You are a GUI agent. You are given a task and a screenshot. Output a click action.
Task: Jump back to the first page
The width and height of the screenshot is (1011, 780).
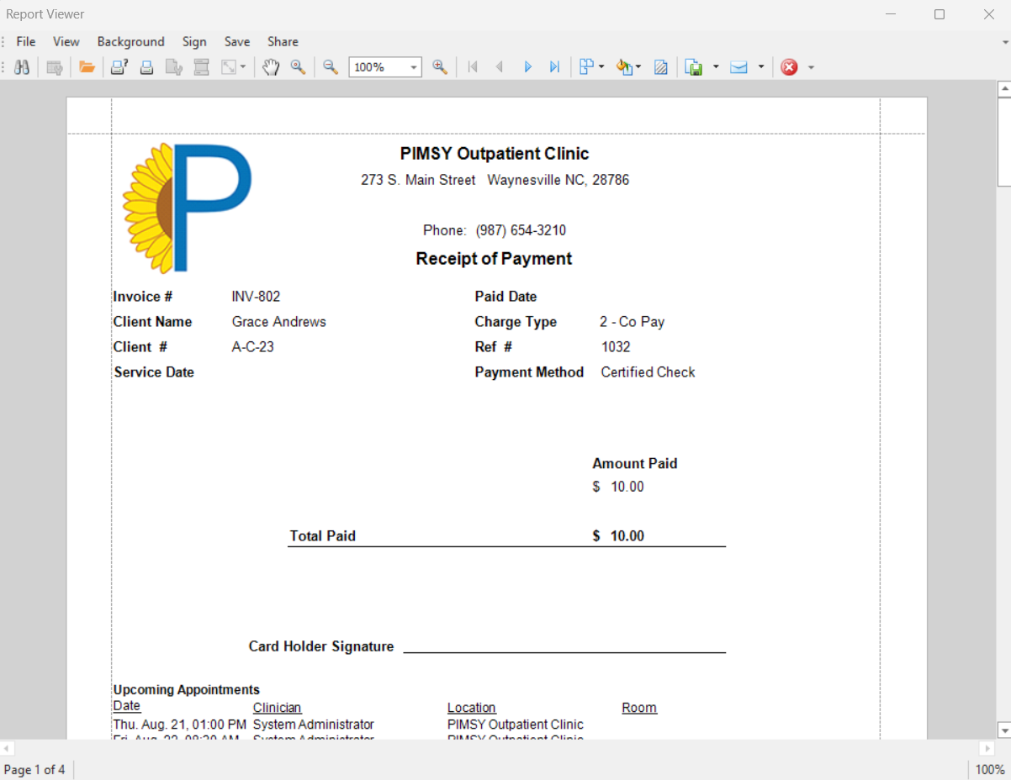472,66
